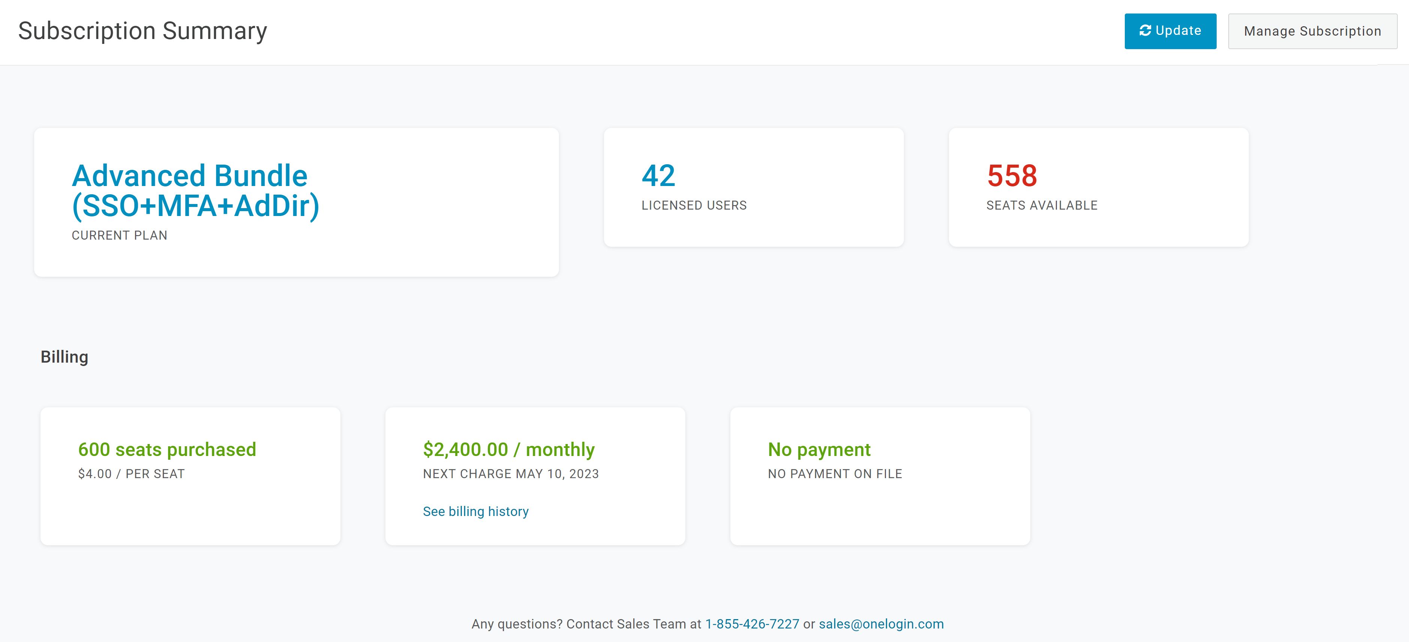Click the refresh icon in Update button
The image size is (1409, 642).
(1145, 31)
